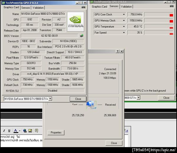This screenshot has height=153, width=177.
Task: Open the GPU Core Clock sensor dropdown
Action: (124, 14)
